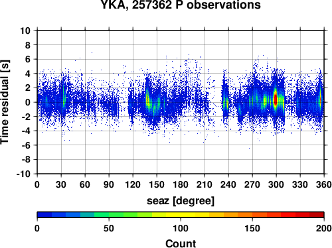This screenshot has width=332, height=248.
Task: Click the 'seaz [degree]' x-axis label
Action: point(181,201)
